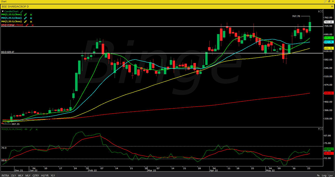The height and width of the screenshot is (177, 335).
Task: Edit CandleChart settings with pencil icon
Action: (22, 12)
